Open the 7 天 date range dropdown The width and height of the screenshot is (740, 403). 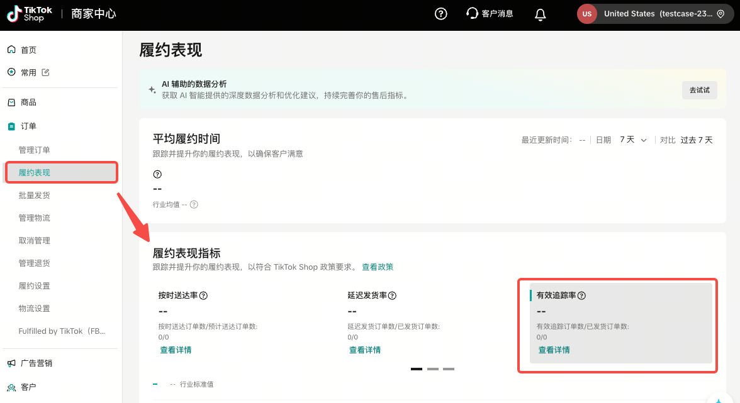tap(633, 140)
